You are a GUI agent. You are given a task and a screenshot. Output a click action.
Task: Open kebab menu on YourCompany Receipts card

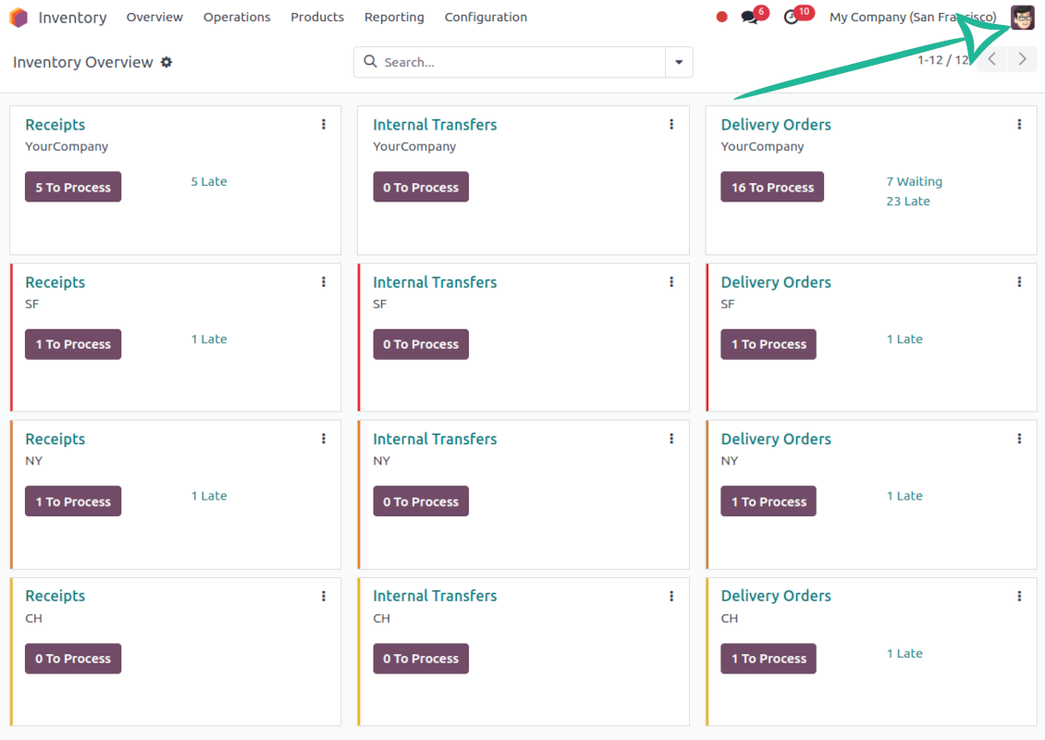coord(324,125)
